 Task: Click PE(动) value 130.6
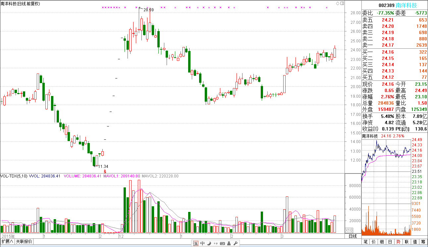pyautogui.click(x=421, y=129)
